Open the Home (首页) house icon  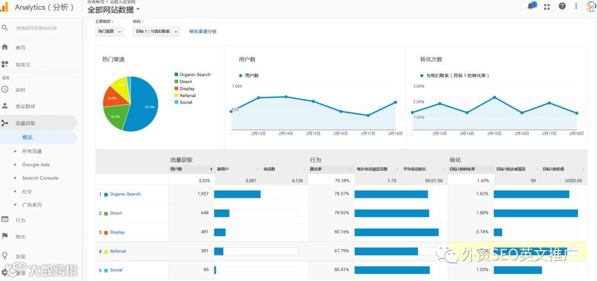4,47
